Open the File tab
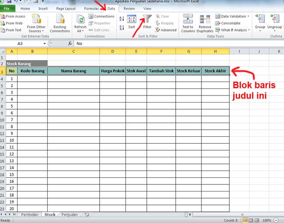Image resolution: width=284 pixels, height=223 pixels. coord(7,8)
